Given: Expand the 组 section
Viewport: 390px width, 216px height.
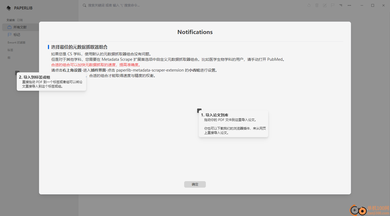Looking at the screenshot, I should point(9,58).
